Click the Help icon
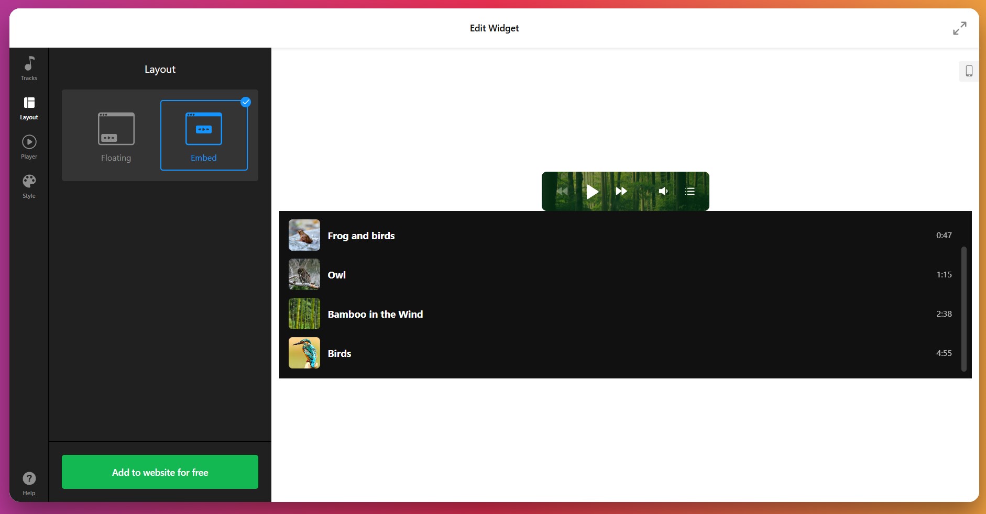 click(x=29, y=480)
